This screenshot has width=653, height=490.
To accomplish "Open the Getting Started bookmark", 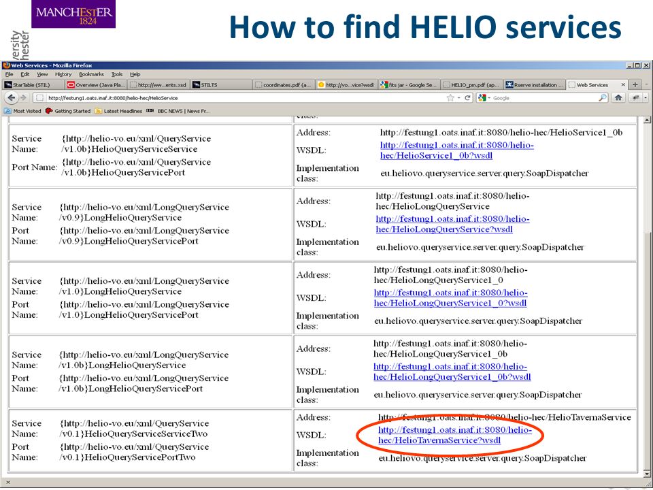I will click(67, 111).
